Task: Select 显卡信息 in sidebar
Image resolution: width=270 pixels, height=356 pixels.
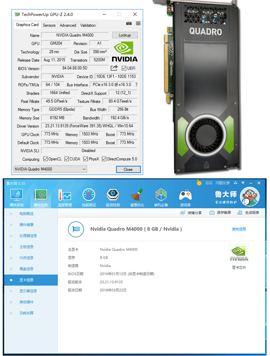Action: pos(31,280)
